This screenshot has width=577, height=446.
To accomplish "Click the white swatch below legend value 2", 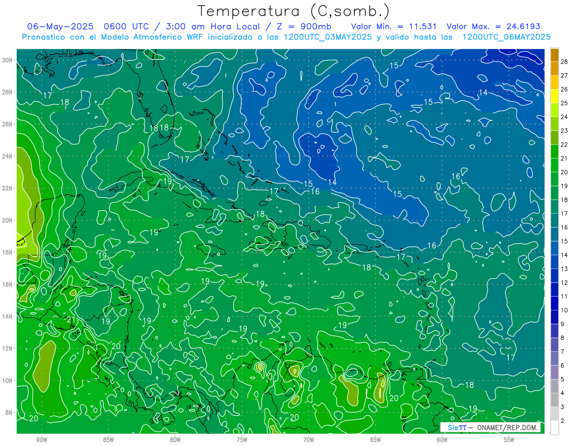I will point(554,428).
